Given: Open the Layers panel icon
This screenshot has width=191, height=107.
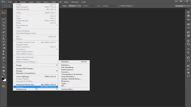Looking at the screenshot, I should [188, 73].
